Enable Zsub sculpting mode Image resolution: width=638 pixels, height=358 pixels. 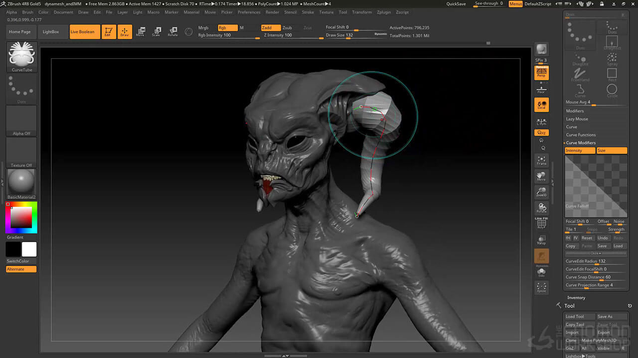pyautogui.click(x=288, y=28)
